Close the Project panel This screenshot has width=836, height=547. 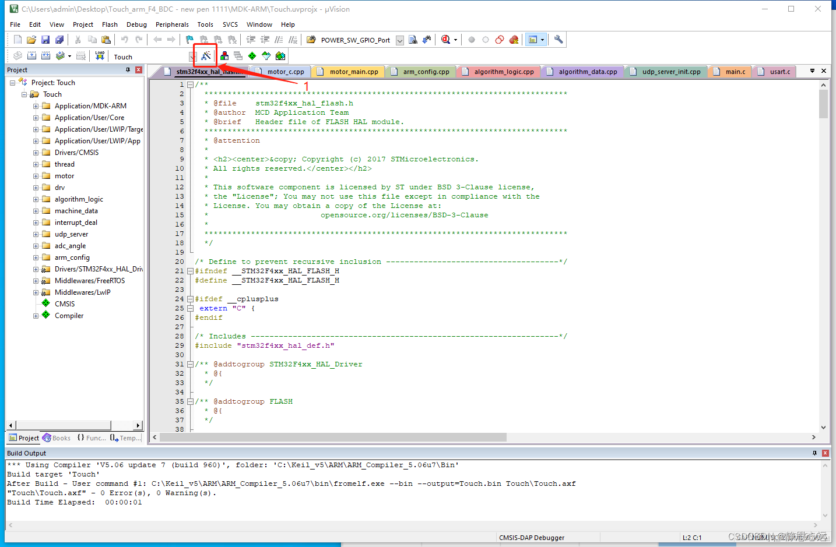pos(139,70)
